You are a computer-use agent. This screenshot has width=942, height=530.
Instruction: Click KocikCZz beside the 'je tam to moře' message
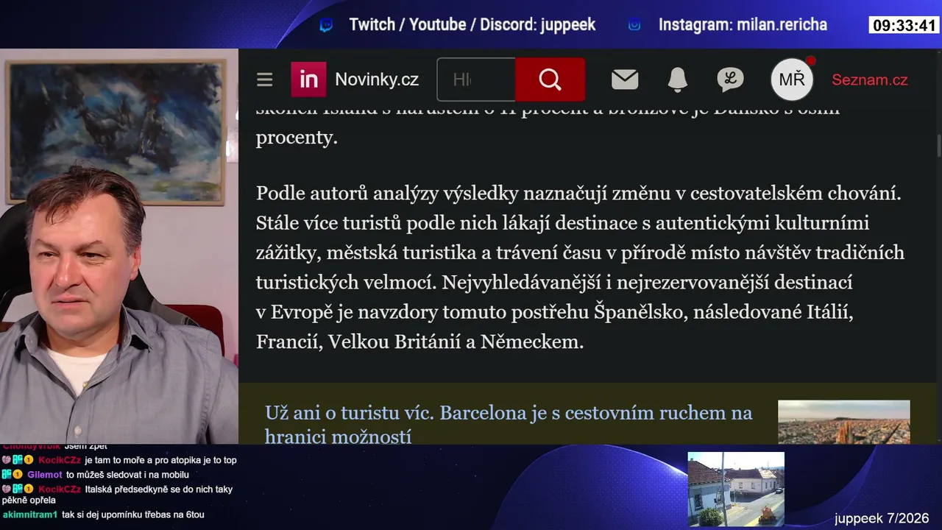60,460
